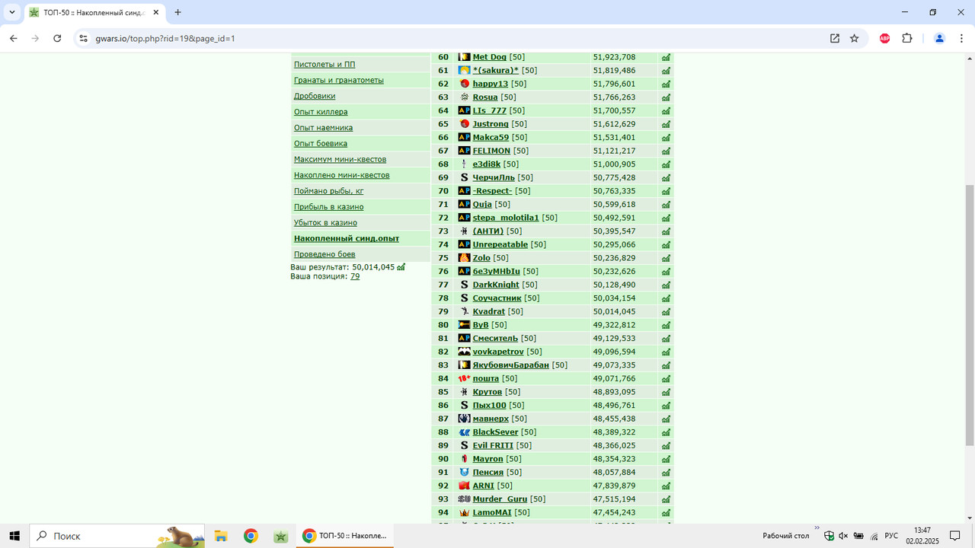Viewport: 975px width, 548px height.
Task: Open player Justrong profile
Action: click(491, 124)
